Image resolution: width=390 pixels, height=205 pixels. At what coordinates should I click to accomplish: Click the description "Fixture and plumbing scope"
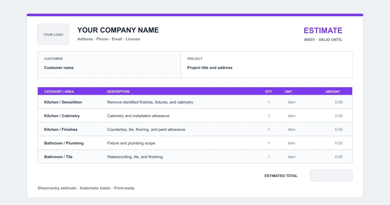pos(131,143)
